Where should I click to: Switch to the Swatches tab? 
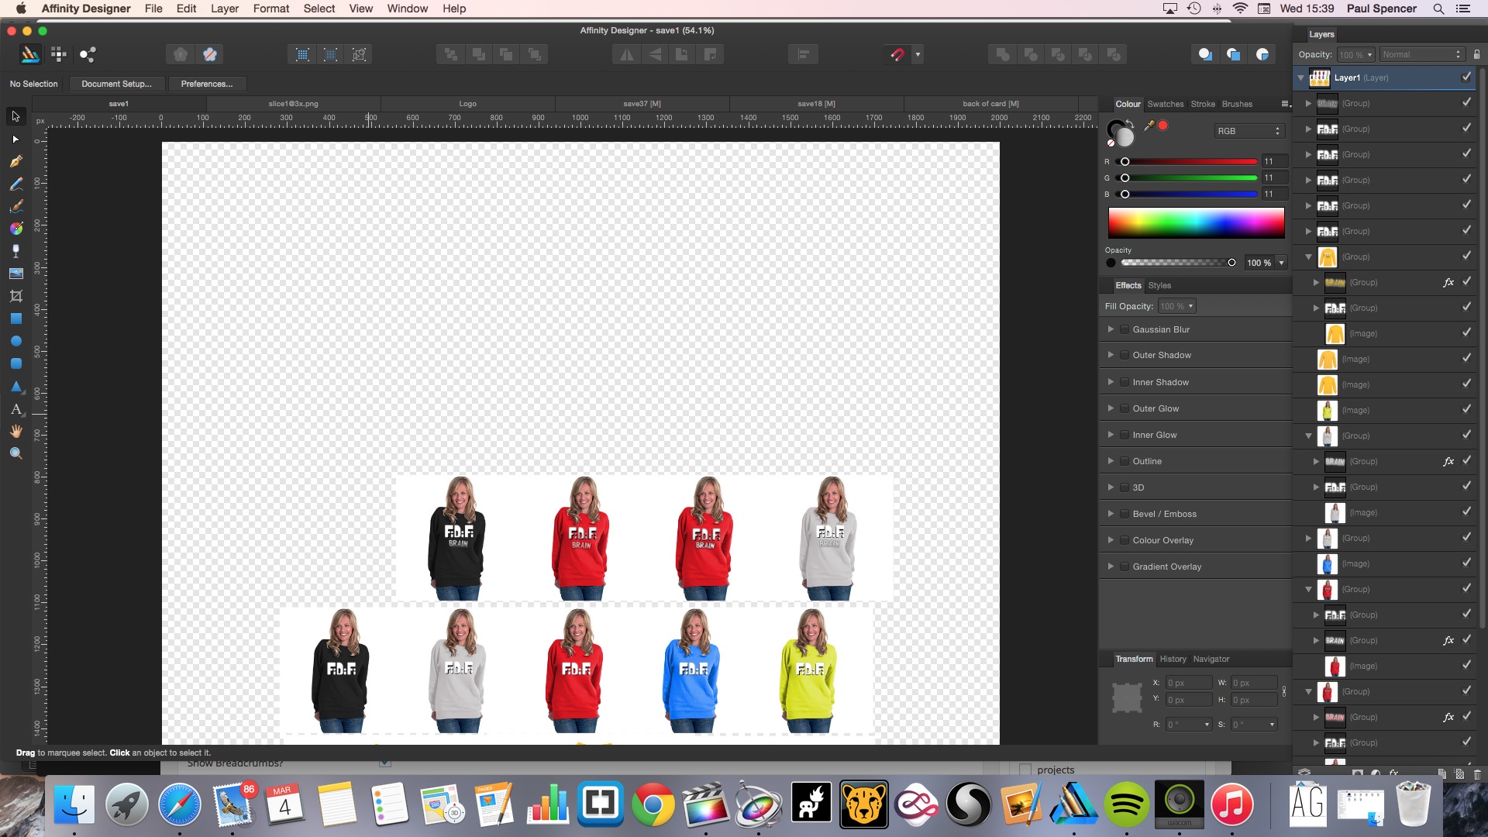(1165, 104)
